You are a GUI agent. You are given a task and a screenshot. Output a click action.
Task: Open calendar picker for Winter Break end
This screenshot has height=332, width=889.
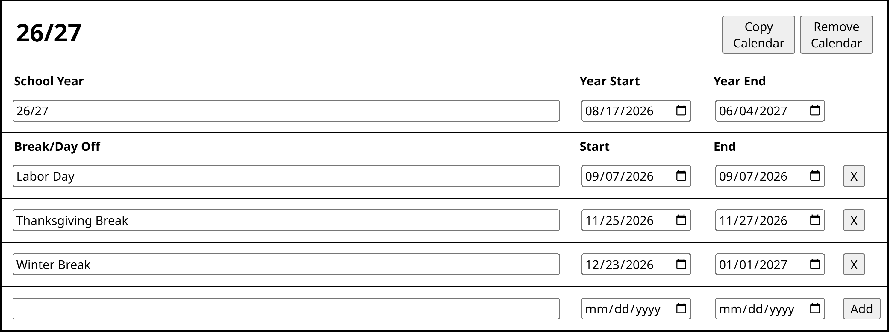pyautogui.click(x=815, y=264)
